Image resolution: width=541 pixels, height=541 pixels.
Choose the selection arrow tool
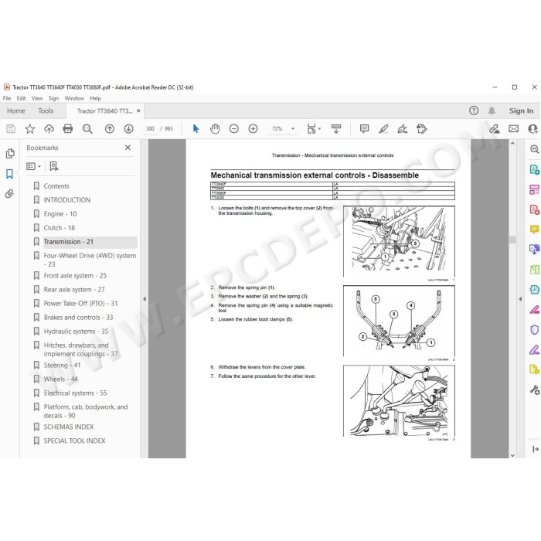[196, 129]
